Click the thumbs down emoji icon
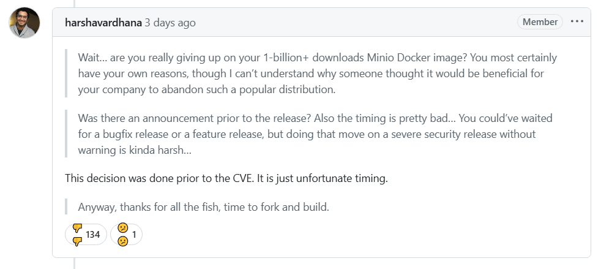This screenshot has width=601, height=269. click(77, 234)
